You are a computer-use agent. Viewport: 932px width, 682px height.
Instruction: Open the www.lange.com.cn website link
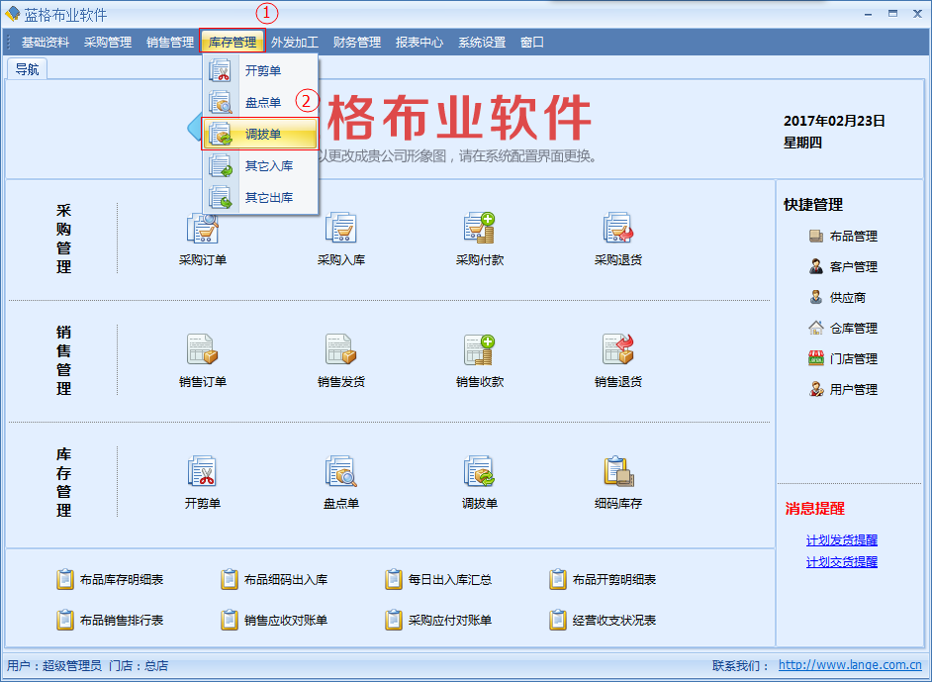pos(850,665)
